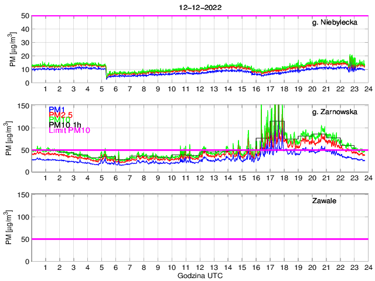
Task: Click the red PM2.5 legend entry
Action: point(61,114)
